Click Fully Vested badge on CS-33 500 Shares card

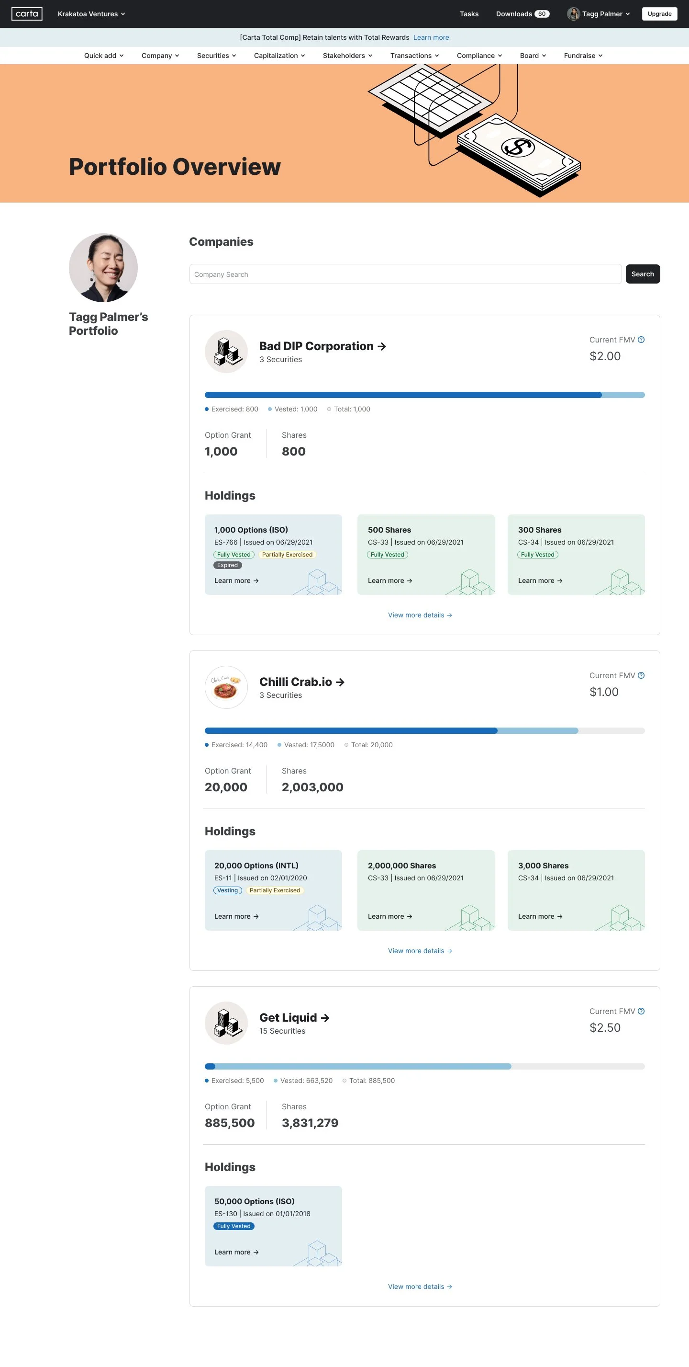387,555
